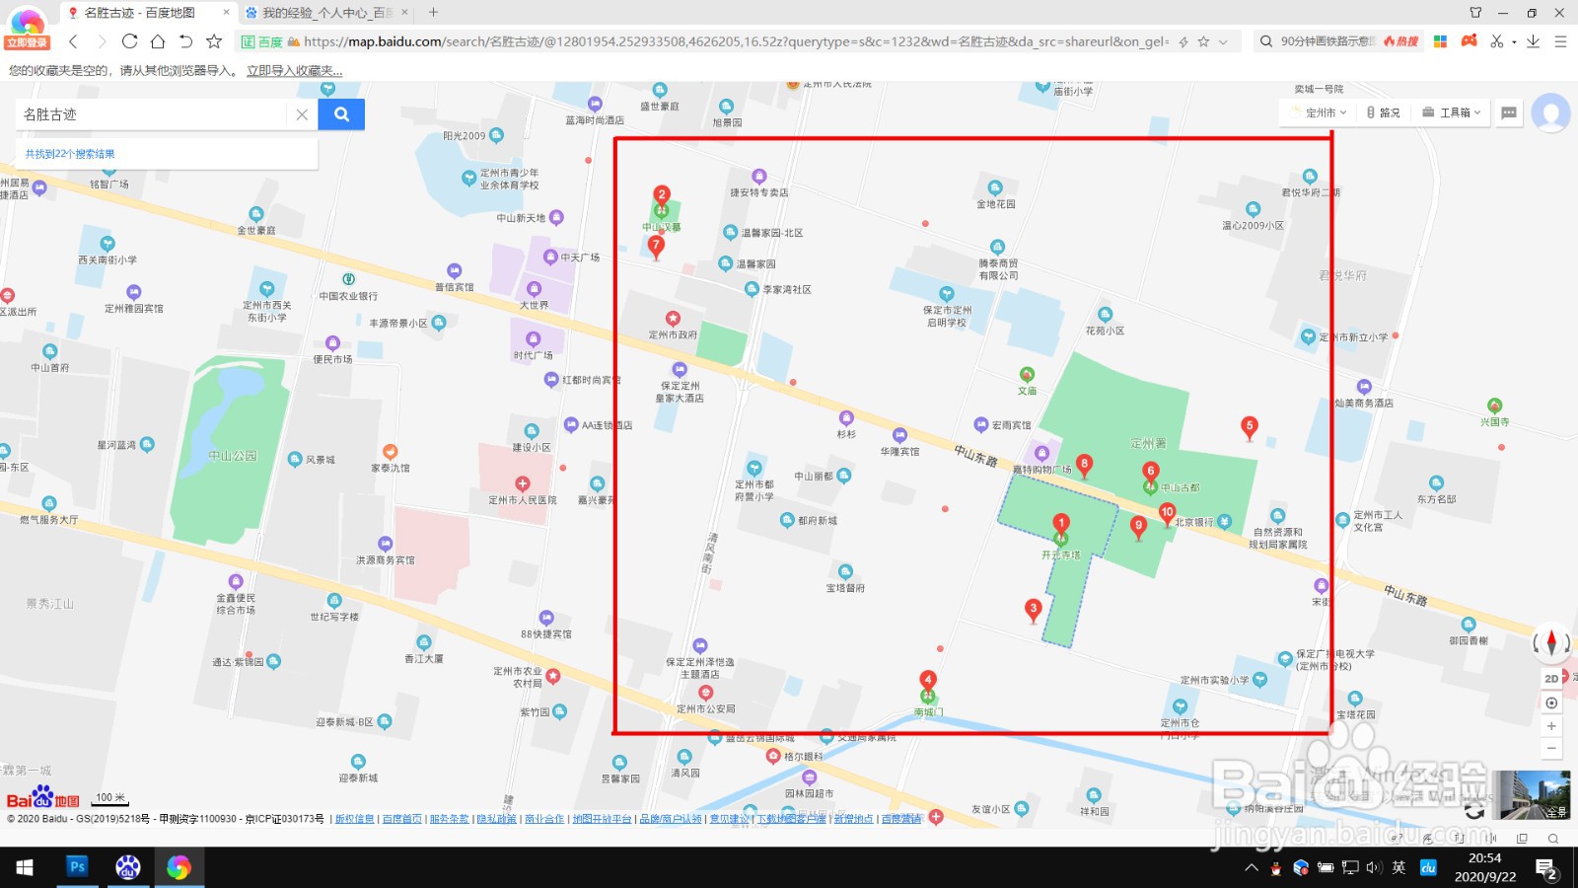Click the 兴国寺 scenic marker
The width and height of the screenshot is (1578, 888).
pos(1494,406)
